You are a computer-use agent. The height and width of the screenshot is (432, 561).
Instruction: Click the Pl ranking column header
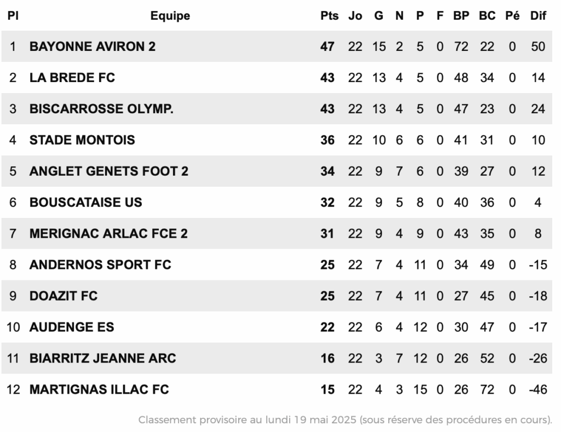(x=13, y=15)
